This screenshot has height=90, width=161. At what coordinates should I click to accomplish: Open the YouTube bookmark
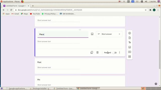coord(35,14)
